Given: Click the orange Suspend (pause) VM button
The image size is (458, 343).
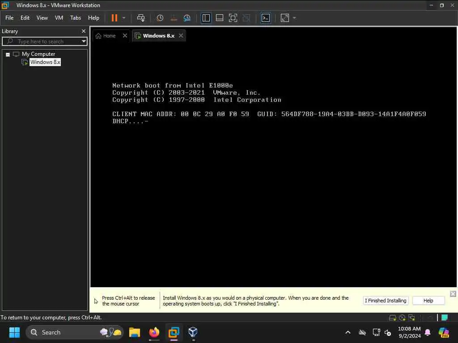Looking at the screenshot, I should coord(114,18).
